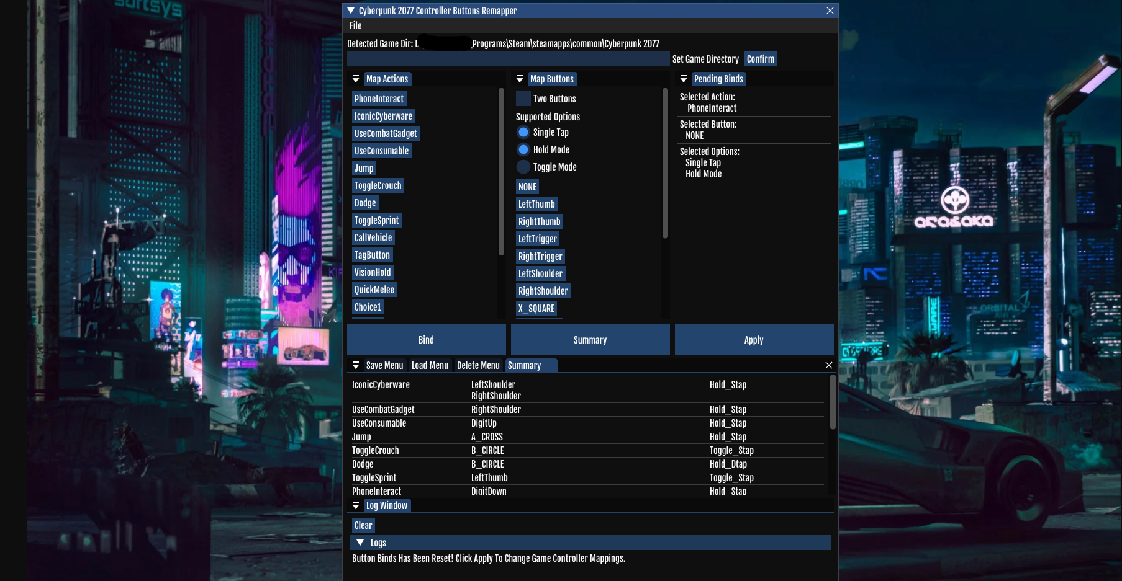Screen dimensions: 1122x581
Task: Pick the TagButton action
Action: (x=372, y=255)
